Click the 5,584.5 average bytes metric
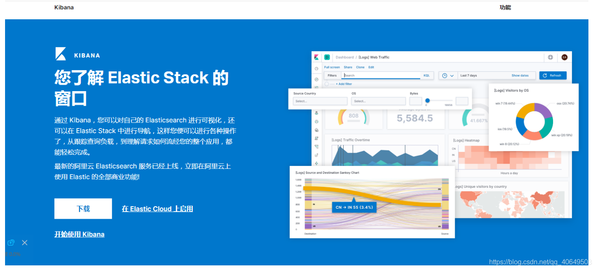The height and width of the screenshot is (270, 596). tap(415, 119)
